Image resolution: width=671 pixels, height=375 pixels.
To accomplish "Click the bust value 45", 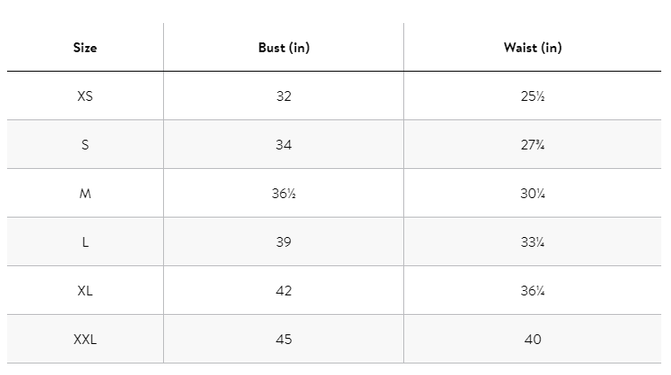I will pyautogui.click(x=284, y=340).
